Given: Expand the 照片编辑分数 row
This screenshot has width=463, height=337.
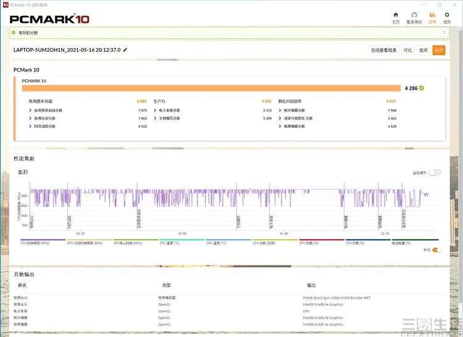Looking at the screenshot, I should (280, 110).
